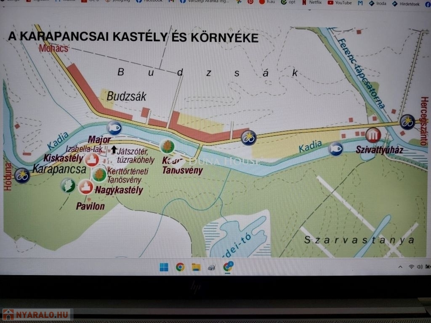Open the Hirdetések bookmark
Viewport: 431px width, 323px height.
(x=406, y=3)
